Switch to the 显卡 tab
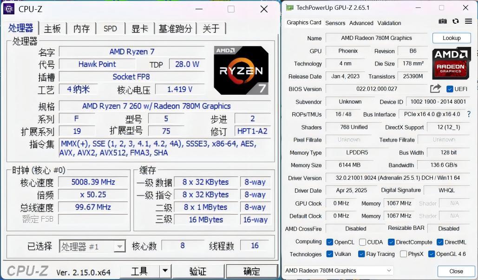The height and width of the screenshot is (280, 478). 140,29
